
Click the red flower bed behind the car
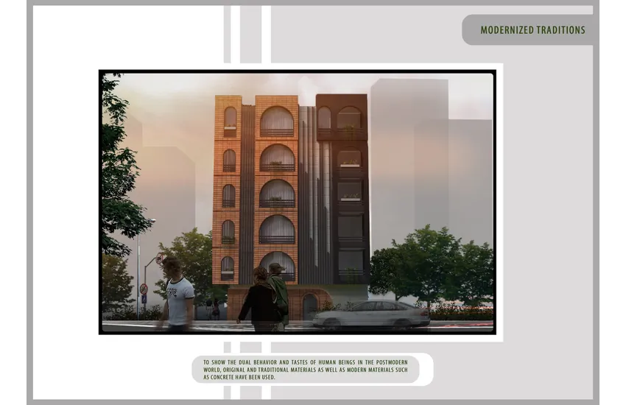click(x=460, y=312)
